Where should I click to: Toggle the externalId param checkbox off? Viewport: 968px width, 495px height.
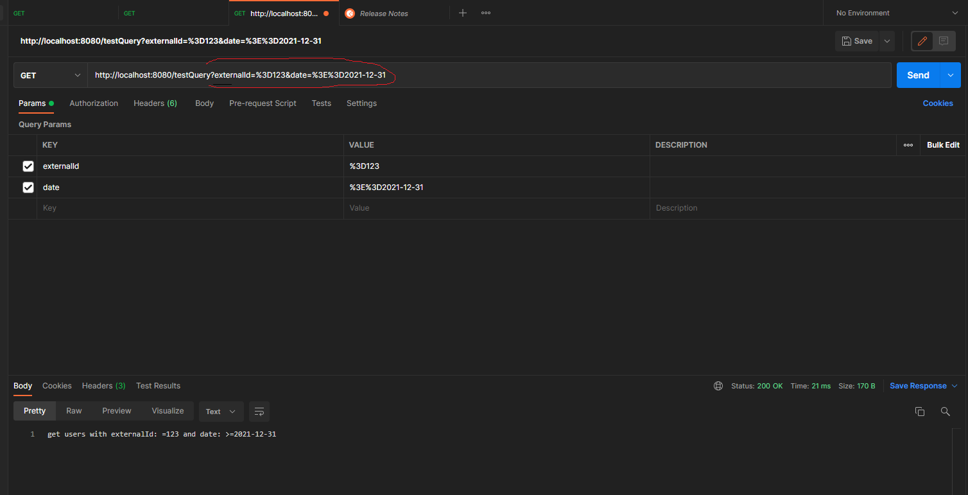[x=28, y=166]
